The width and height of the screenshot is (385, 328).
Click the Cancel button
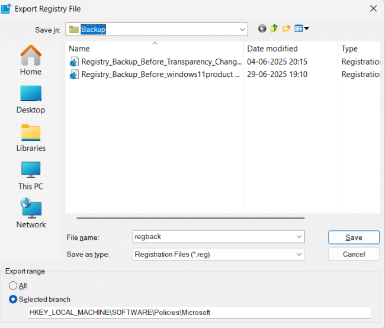(354, 255)
